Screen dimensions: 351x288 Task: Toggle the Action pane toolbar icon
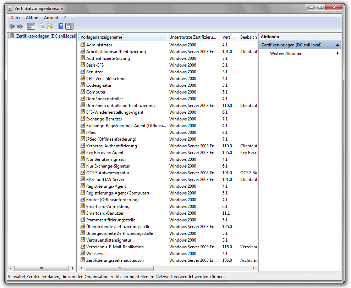pyautogui.click(x=70, y=26)
